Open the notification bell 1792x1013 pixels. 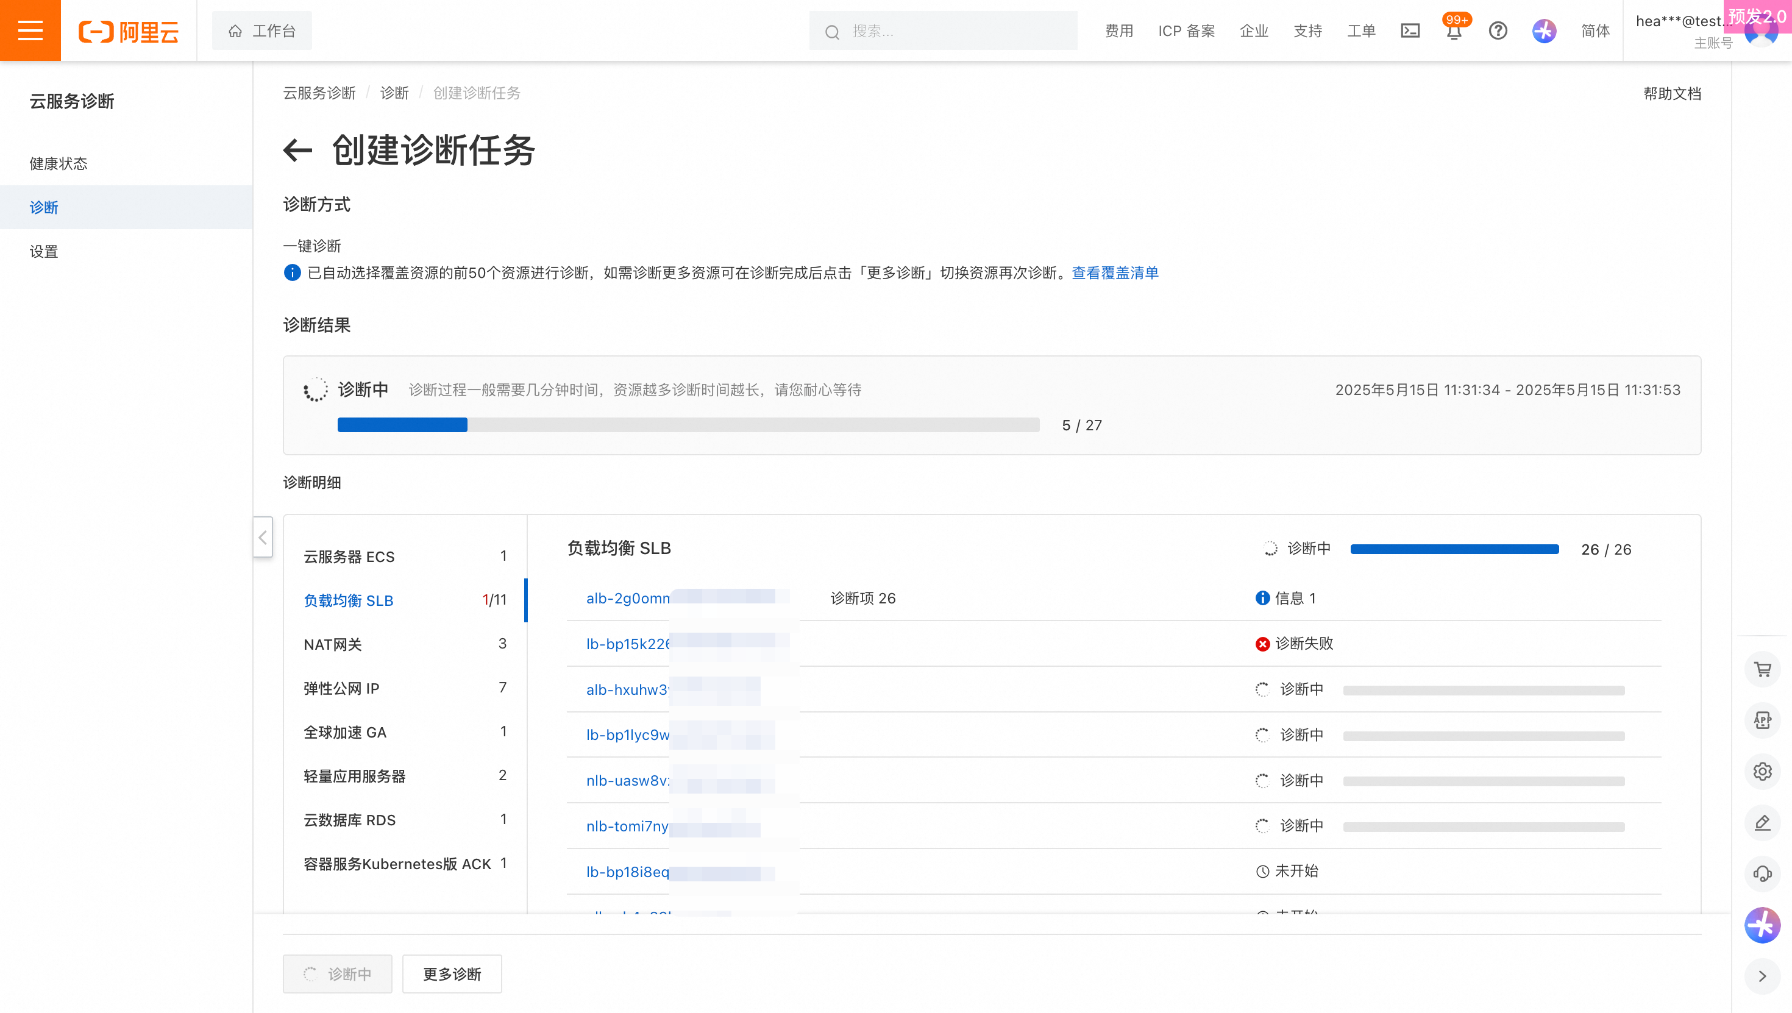pos(1454,32)
